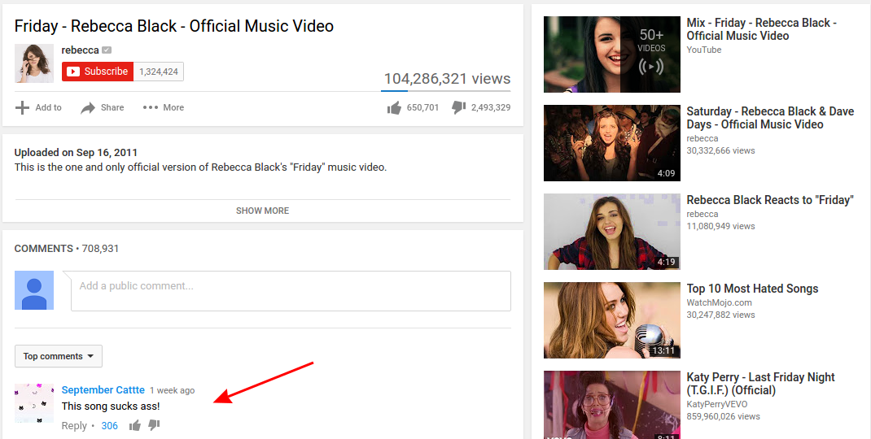Click the September Cattte avatar image
The width and height of the screenshot is (871, 439).
point(34,403)
